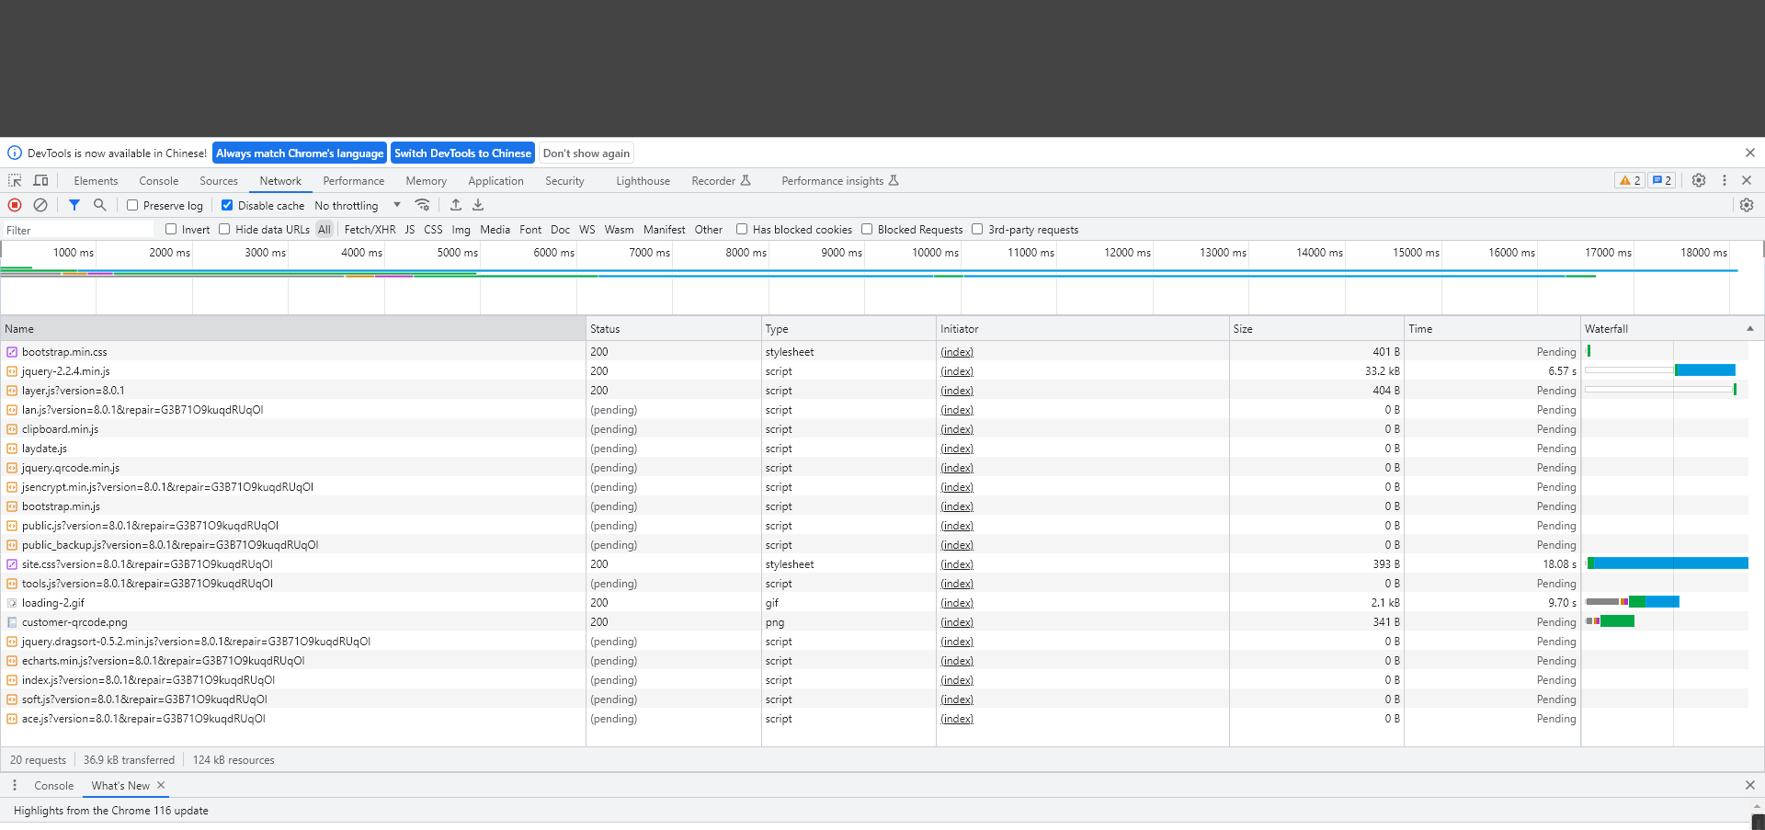The height and width of the screenshot is (830, 1765).
Task: Open network search magnifier
Action: pyautogui.click(x=100, y=205)
